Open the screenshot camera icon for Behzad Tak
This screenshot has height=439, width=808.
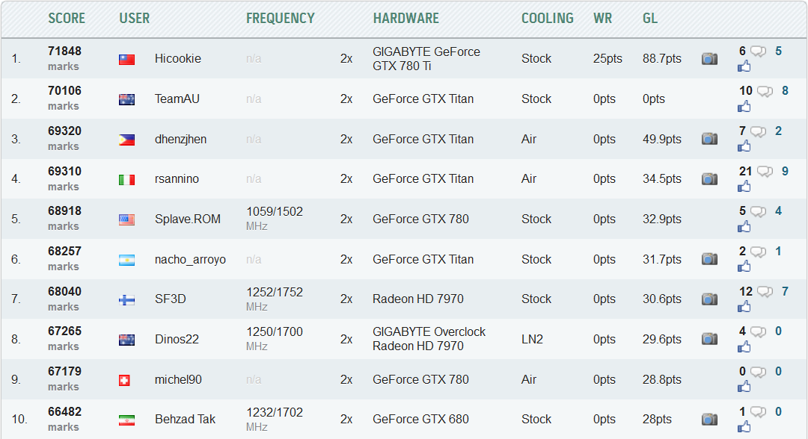(x=709, y=420)
